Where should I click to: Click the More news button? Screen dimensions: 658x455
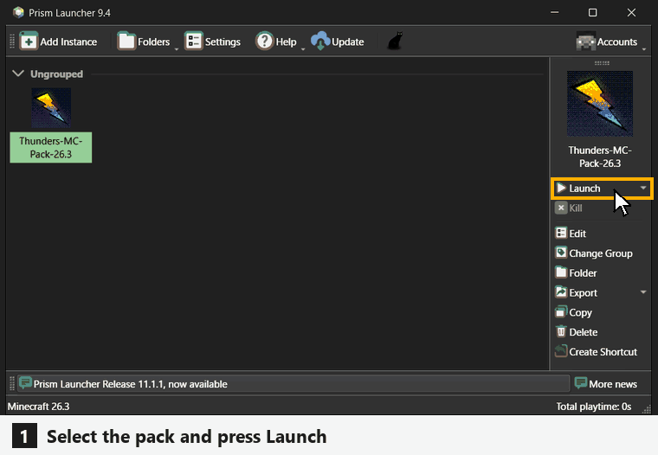pos(605,384)
